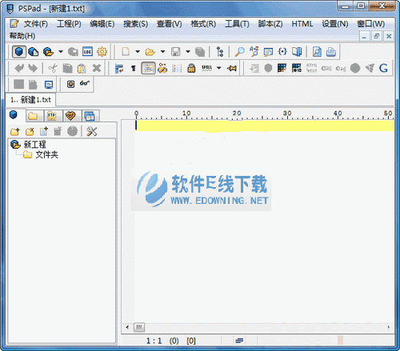The image size is (400, 351).
Task: Expand the new file dropdown arrow
Action: [138, 52]
